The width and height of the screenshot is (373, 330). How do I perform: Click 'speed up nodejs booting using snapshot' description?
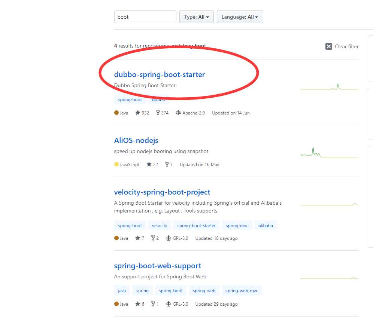(x=161, y=151)
